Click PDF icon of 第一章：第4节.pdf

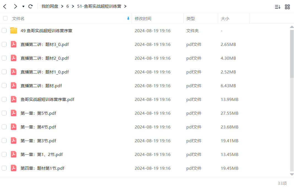tap(14, 127)
